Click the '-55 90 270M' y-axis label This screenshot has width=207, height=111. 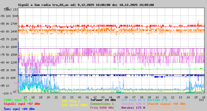coord(9,24)
